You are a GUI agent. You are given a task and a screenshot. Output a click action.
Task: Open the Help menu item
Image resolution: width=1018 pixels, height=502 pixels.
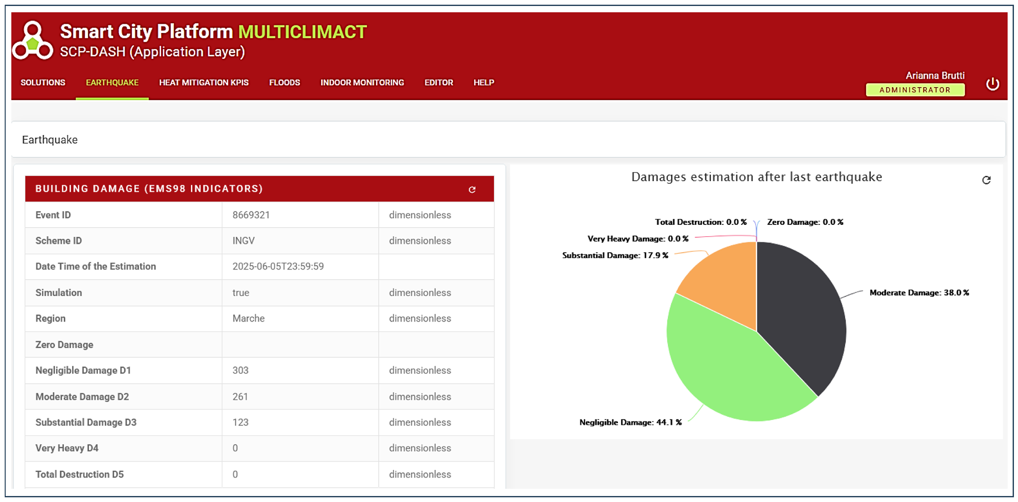pos(483,83)
